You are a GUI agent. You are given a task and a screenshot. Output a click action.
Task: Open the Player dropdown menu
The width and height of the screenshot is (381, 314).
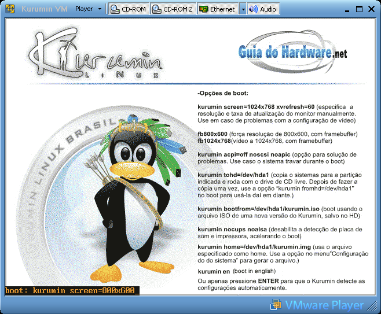[89, 9]
